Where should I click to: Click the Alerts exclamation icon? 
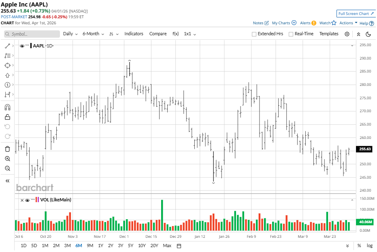pyautogui.click(x=314, y=23)
